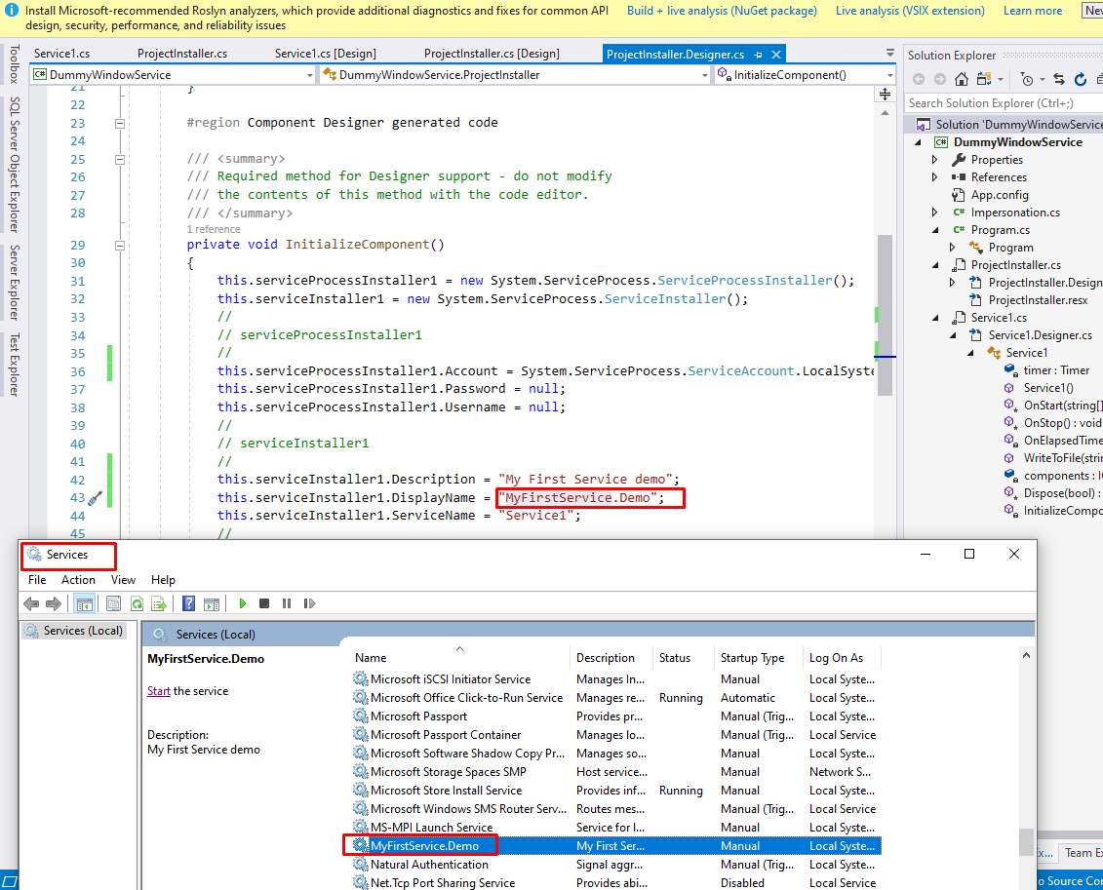Refresh the Solution Explorer
This screenshot has width=1103, height=890.
click(1081, 79)
